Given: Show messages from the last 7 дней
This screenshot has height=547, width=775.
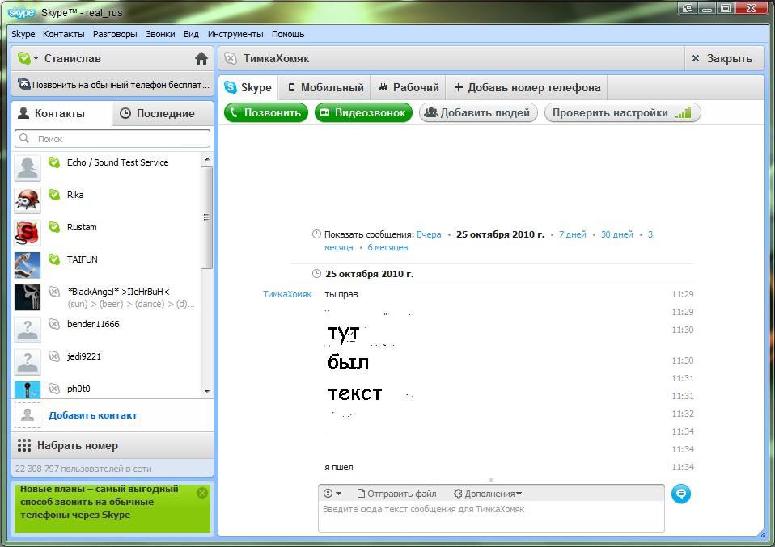Looking at the screenshot, I should point(573,234).
